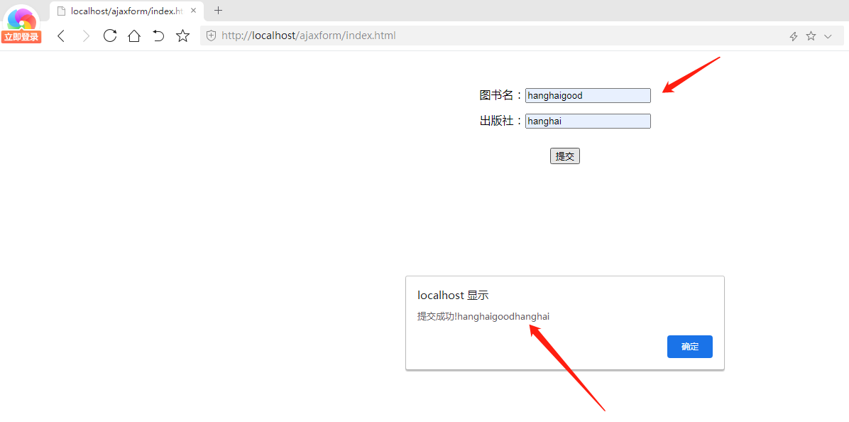Open a new tab with the plus button

pos(218,11)
